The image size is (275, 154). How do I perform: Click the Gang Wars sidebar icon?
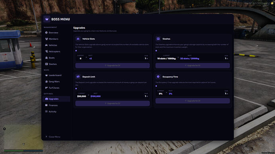[46, 82]
